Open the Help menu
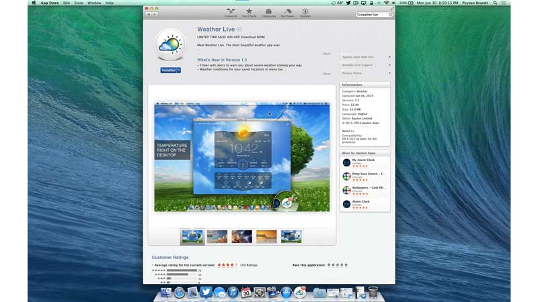This screenshot has height=302, width=538. click(x=110, y=3)
